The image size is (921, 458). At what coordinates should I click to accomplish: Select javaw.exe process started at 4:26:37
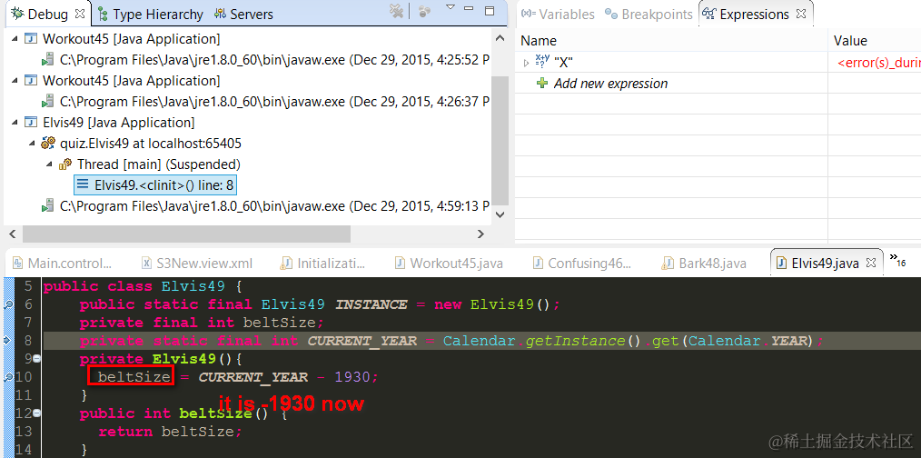coord(275,102)
